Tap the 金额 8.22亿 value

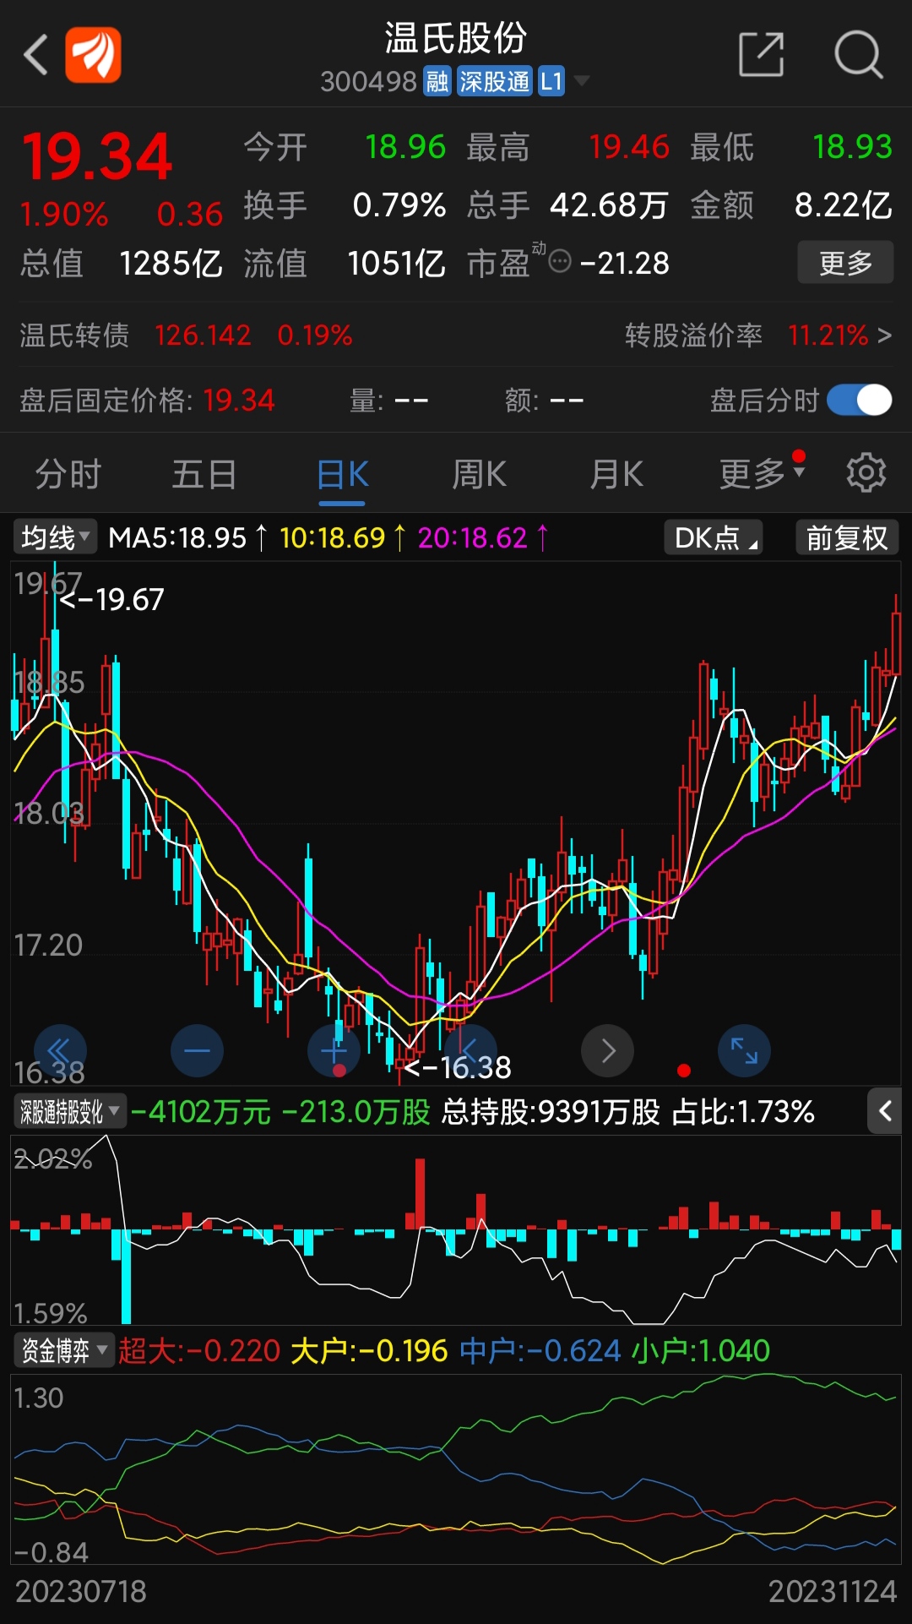pos(844,205)
